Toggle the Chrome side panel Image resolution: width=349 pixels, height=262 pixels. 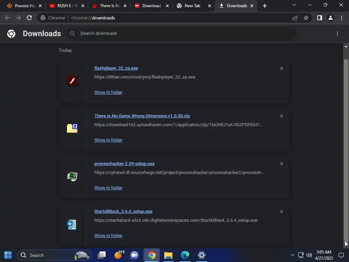[320, 18]
